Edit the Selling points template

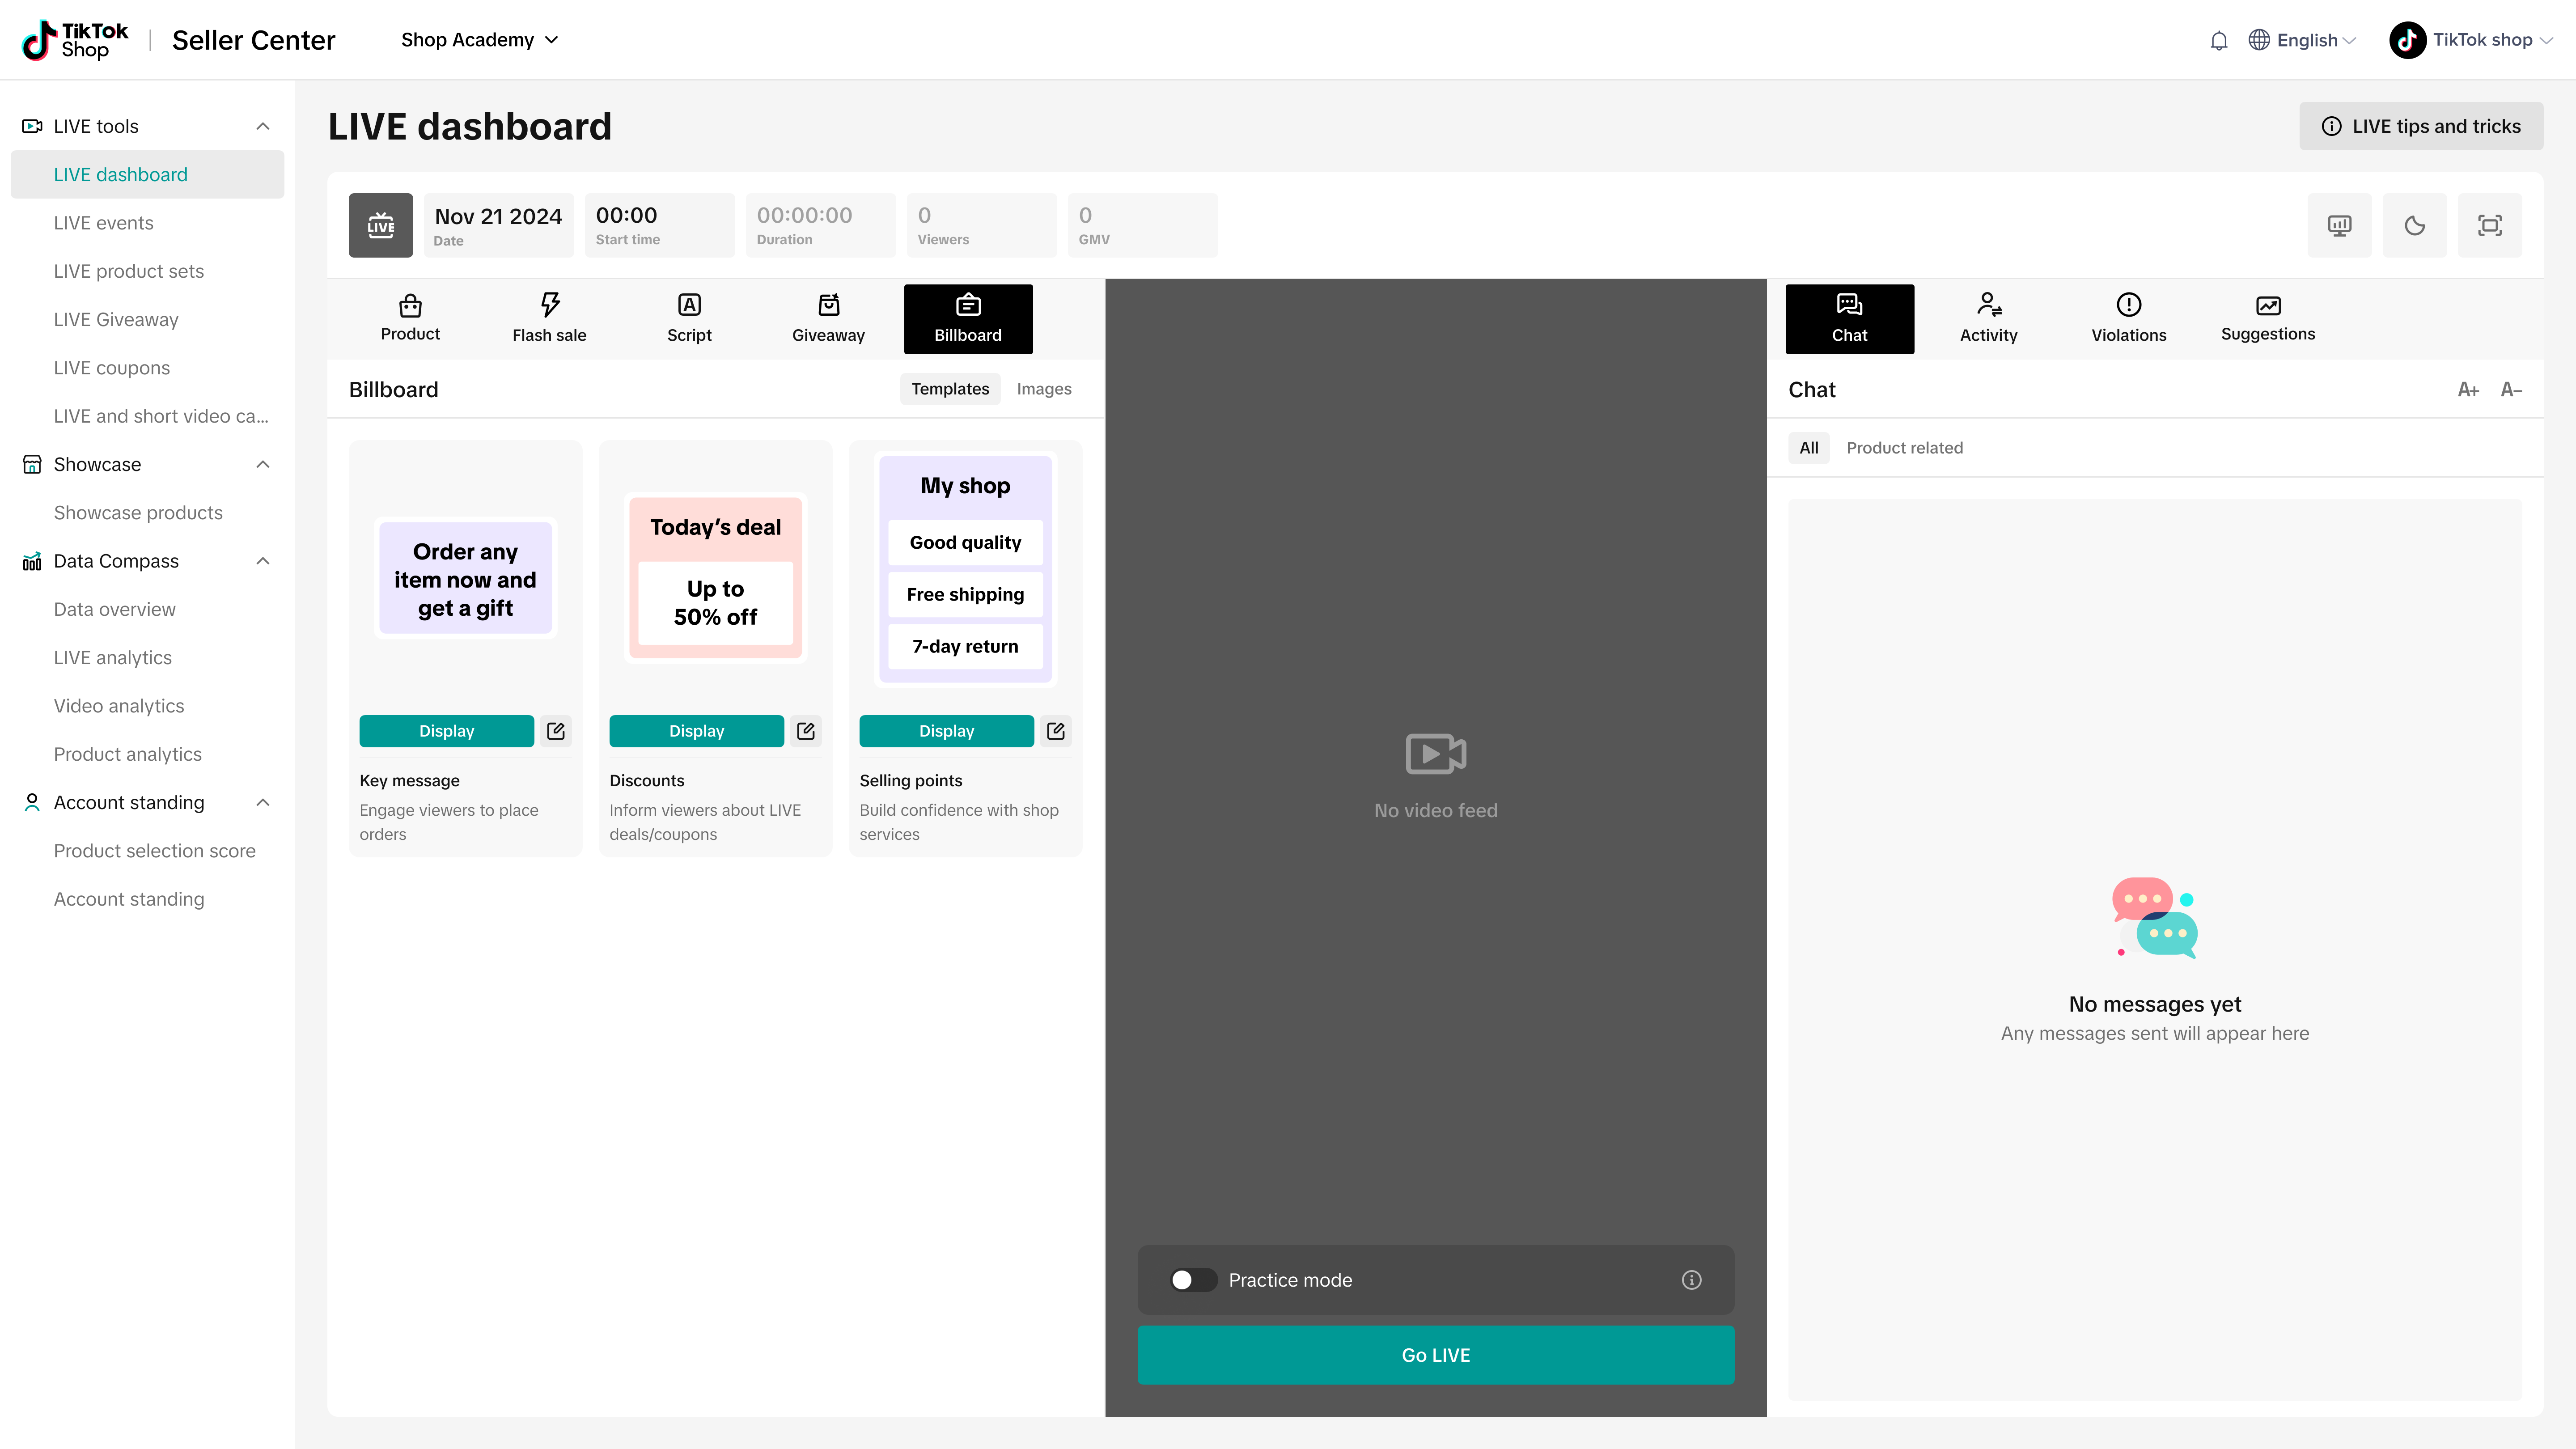[x=1055, y=731]
